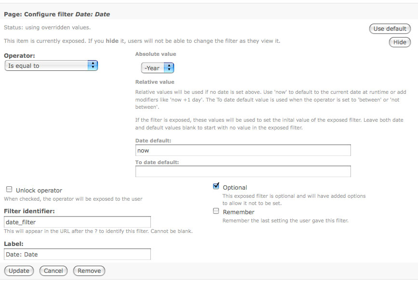The height and width of the screenshot is (283, 418).
Task: Tick the Remember checkbox
Action: (x=216, y=211)
